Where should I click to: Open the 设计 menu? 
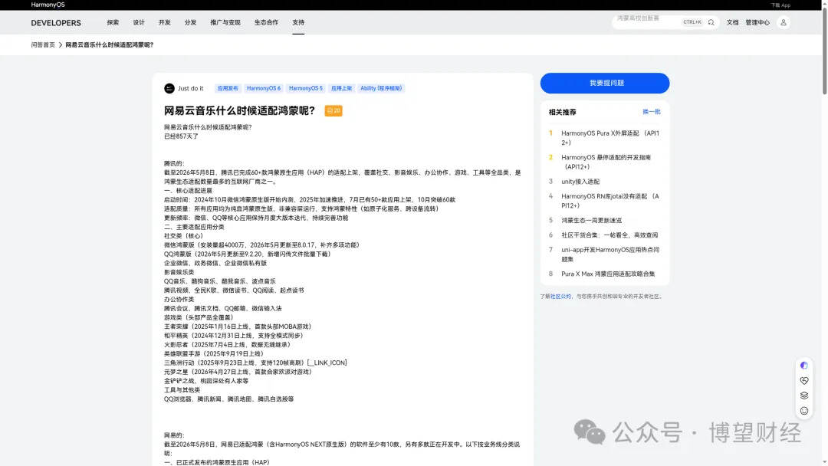pyautogui.click(x=139, y=22)
